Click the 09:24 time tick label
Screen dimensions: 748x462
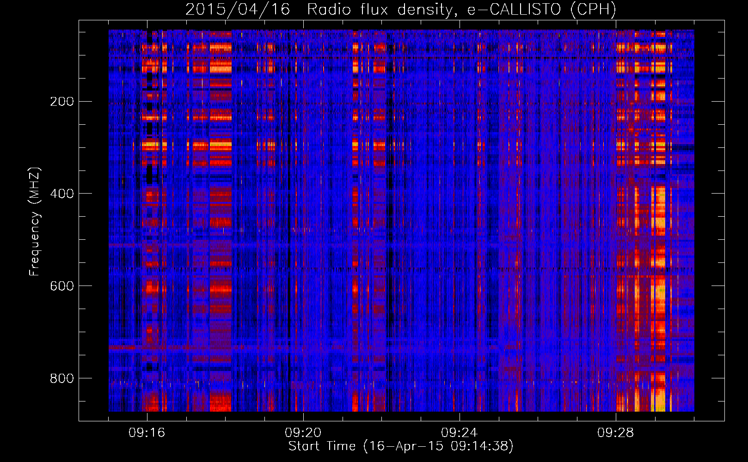point(460,433)
